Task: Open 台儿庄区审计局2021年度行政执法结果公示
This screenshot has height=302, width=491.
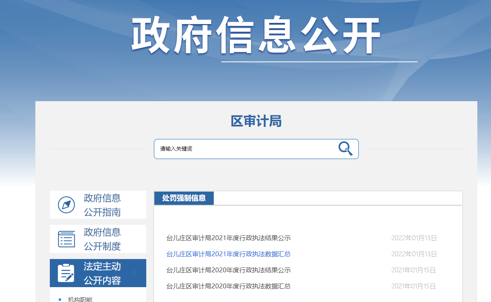Action: coord(229,238)
